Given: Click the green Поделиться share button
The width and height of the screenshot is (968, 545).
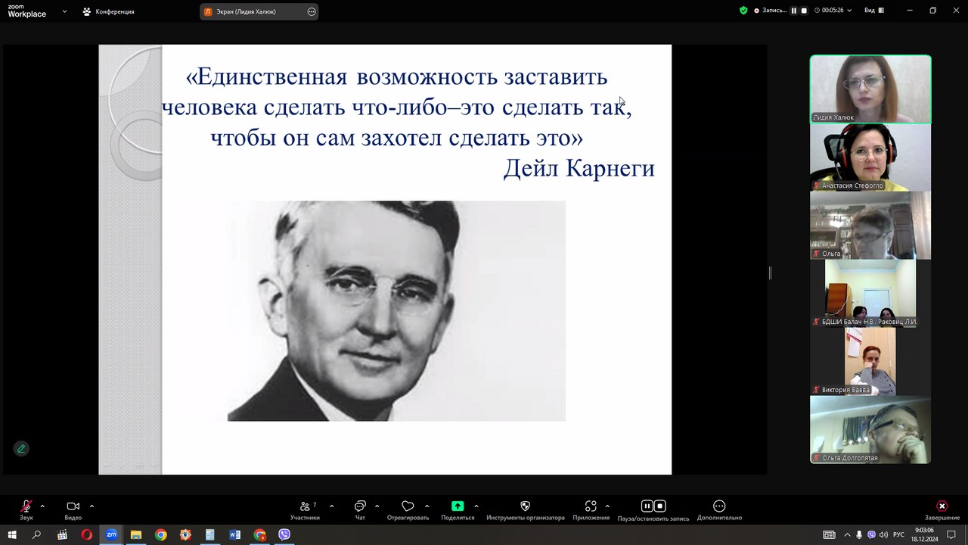Looking at the screenshot, I should [458, 506].
